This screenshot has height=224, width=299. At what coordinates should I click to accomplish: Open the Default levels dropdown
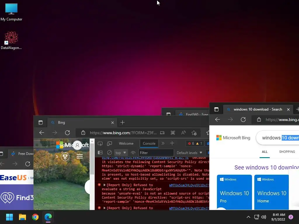point(189,153)
